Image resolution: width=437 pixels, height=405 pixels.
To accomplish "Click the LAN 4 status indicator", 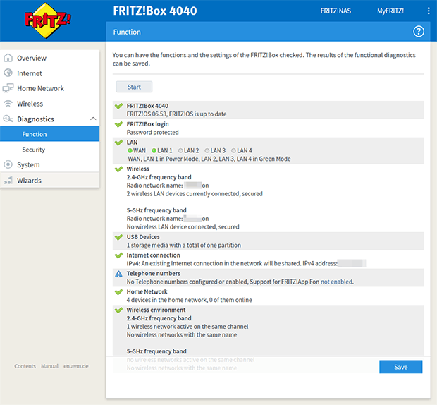I will (x=233, y=150).
